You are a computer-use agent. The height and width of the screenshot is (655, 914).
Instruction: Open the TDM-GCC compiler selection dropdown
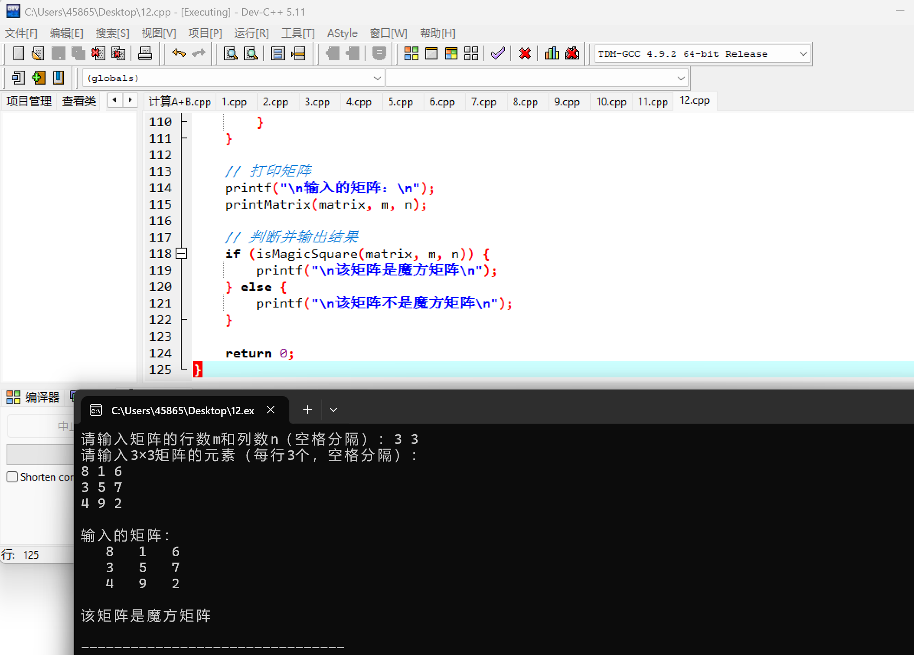point(803,54)
